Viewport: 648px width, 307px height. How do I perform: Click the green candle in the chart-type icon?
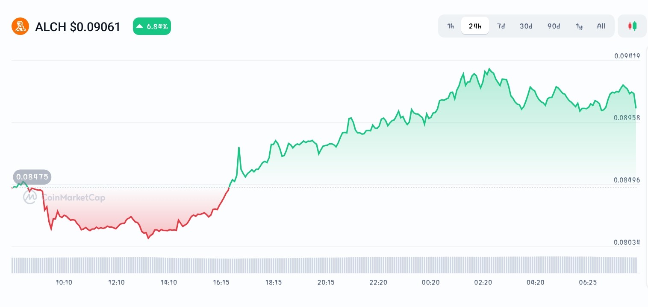[634, 26]
